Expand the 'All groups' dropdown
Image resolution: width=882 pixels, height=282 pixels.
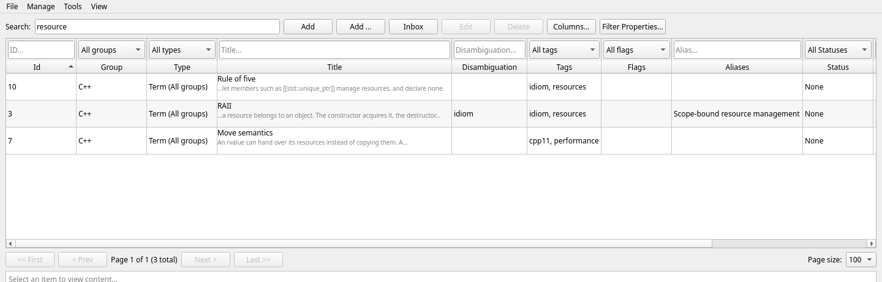tap(111, 50)
